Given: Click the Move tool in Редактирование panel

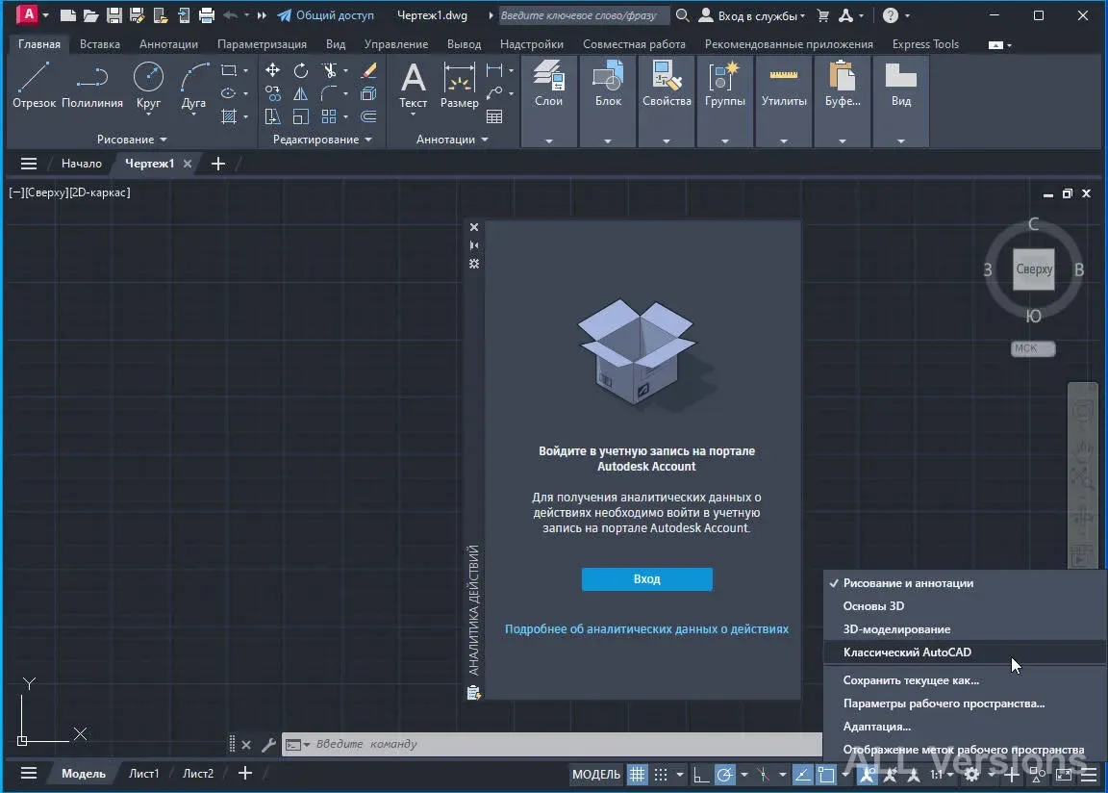Looking at the screenshot, I should click(x=272, y=70).
